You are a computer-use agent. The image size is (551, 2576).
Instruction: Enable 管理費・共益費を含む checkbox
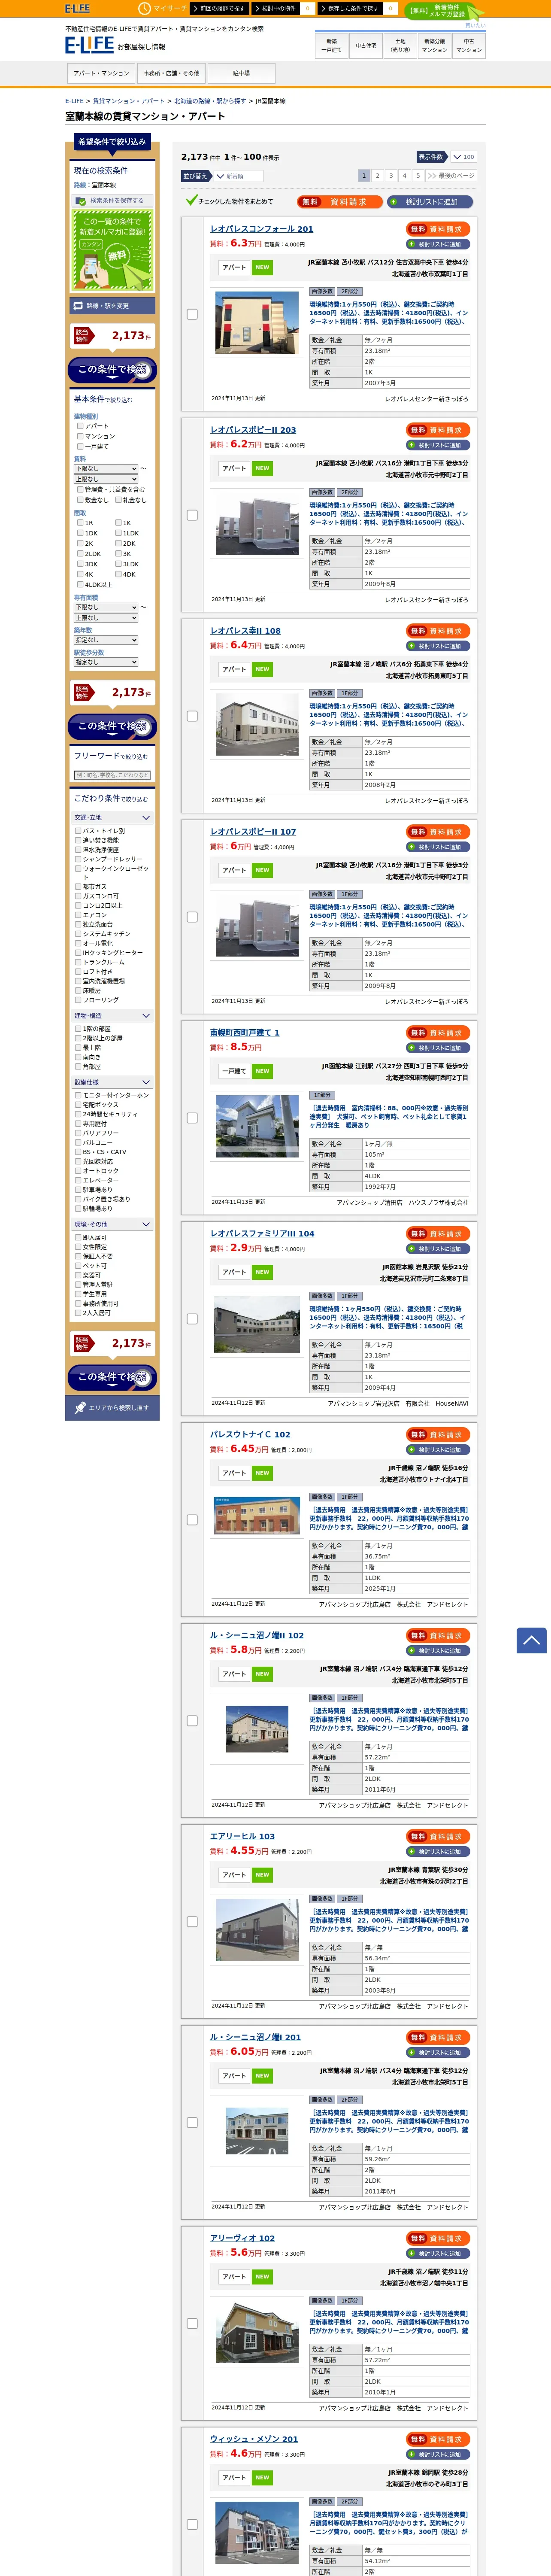coord(80,490)
